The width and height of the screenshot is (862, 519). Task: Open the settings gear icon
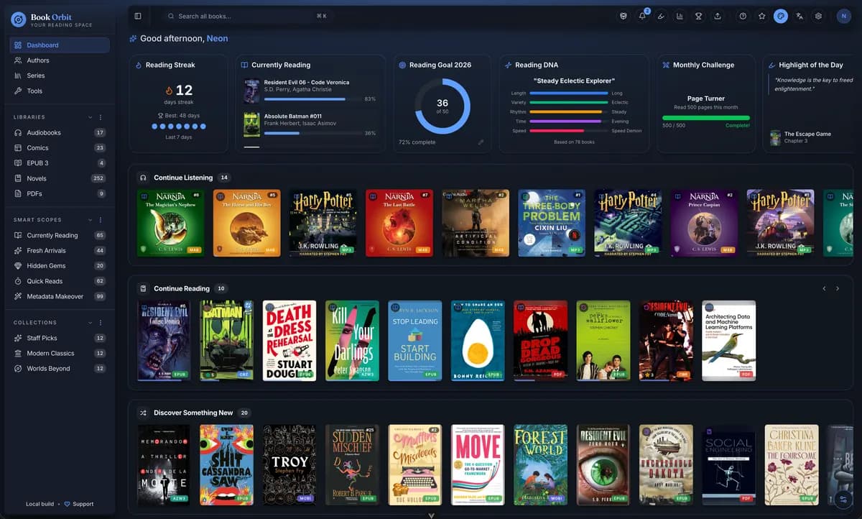coord(818,16)
